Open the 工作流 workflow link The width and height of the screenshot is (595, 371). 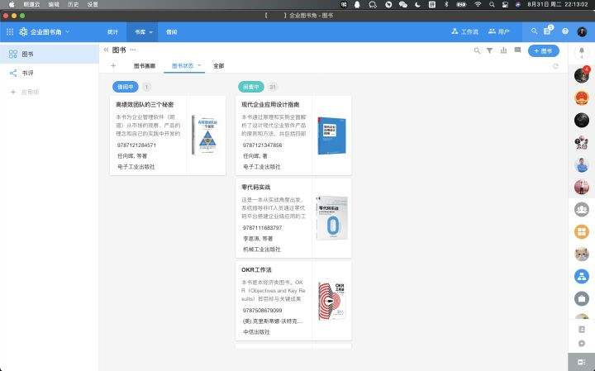tap(464, 31)
